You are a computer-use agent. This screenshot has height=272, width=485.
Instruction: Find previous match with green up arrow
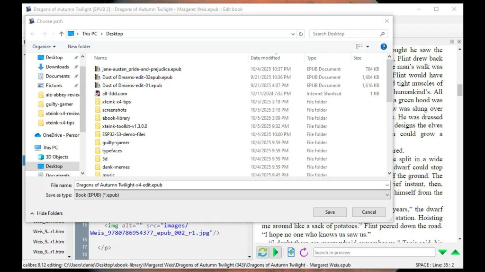point(455,253)
